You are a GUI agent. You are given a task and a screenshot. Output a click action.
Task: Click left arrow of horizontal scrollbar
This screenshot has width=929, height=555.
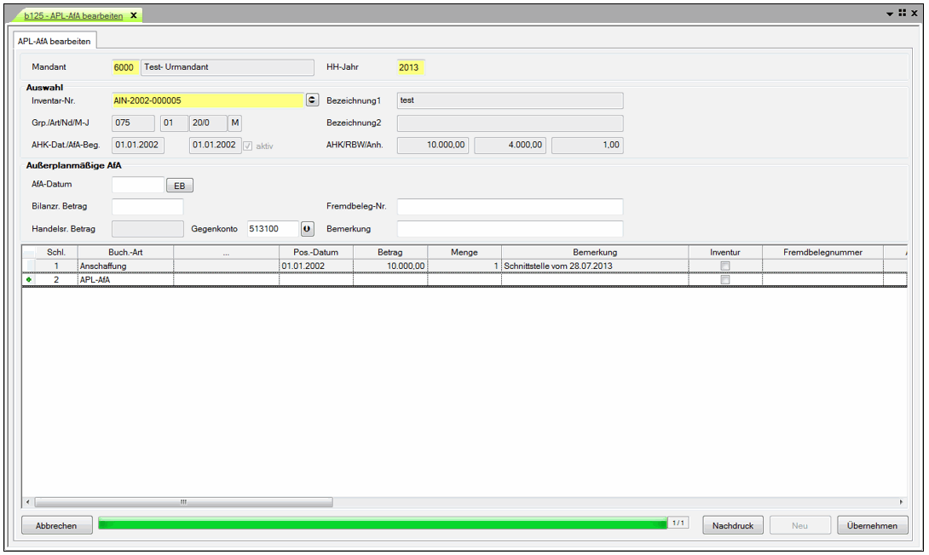(x=28, y=502)
